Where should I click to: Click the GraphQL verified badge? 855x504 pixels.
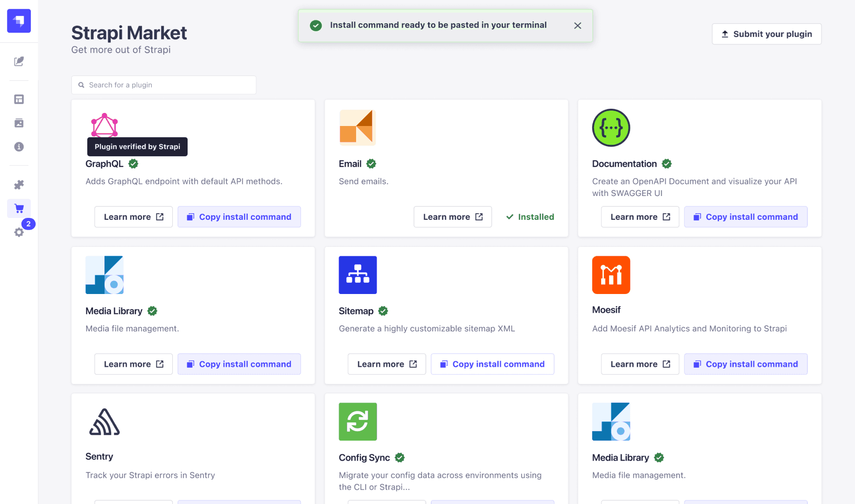[133, 164]
